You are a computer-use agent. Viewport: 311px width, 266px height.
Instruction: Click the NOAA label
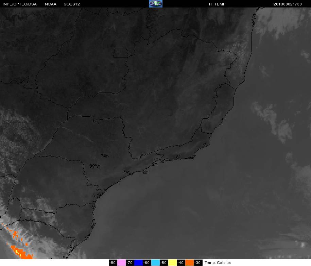coord(51,4)
